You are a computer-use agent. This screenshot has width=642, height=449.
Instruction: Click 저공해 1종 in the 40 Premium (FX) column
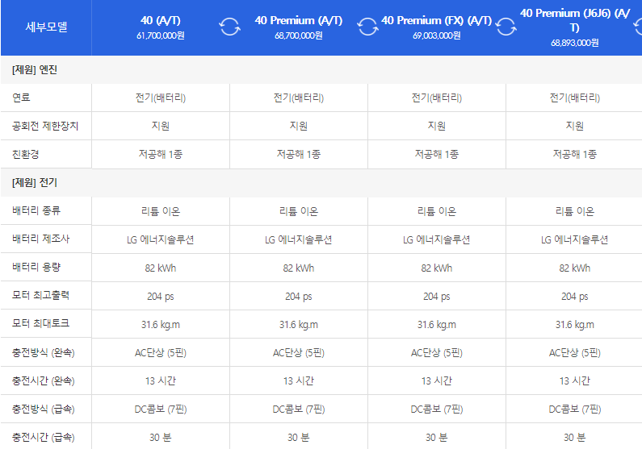click(436, 154)
